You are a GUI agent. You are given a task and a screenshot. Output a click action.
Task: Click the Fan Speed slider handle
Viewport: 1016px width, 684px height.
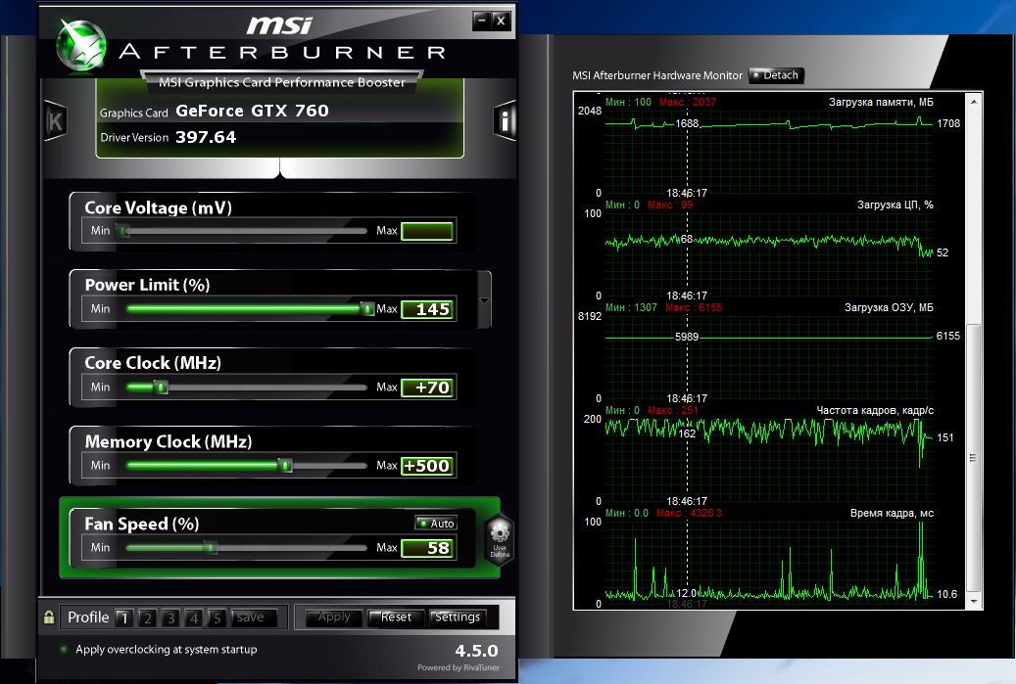211,547
